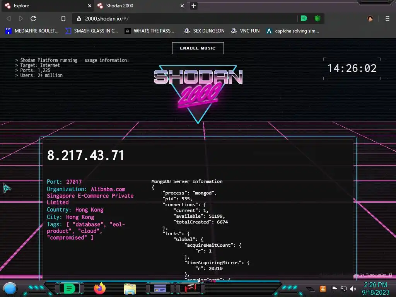Open the browser profile avatar

tap(370, 19)
